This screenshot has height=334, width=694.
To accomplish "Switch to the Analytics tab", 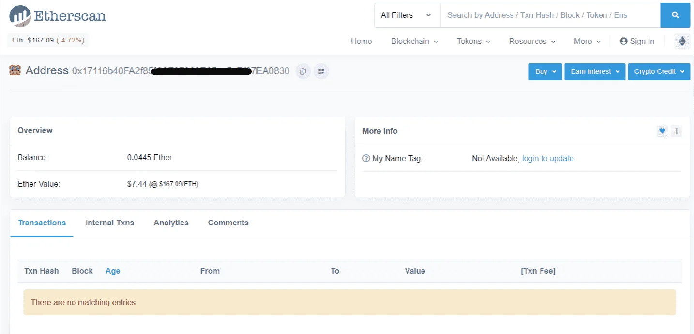I will (x=171, y=223).
